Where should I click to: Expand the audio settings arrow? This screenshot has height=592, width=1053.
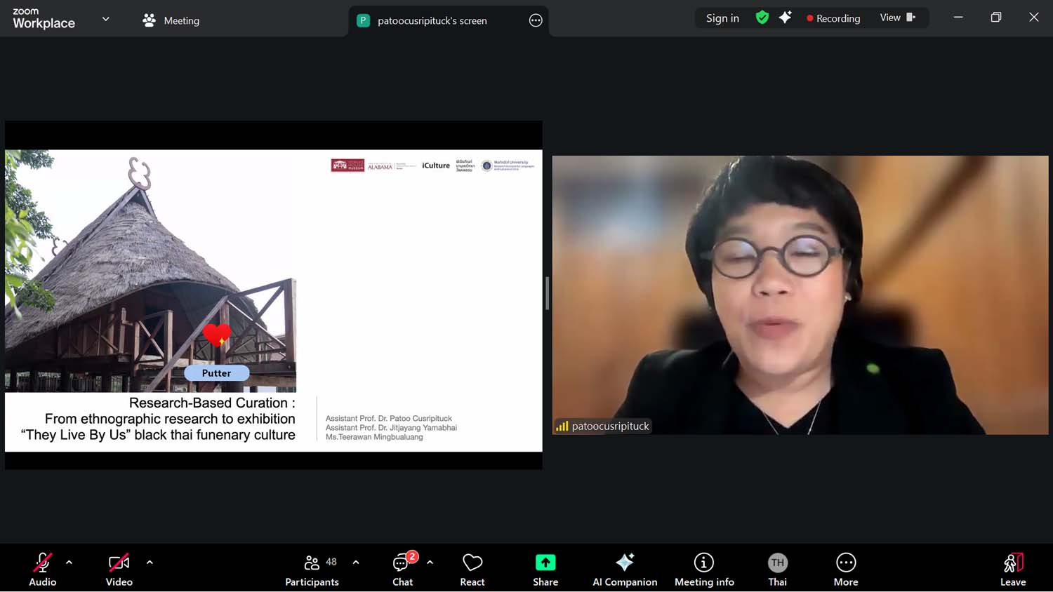point(69,563)
